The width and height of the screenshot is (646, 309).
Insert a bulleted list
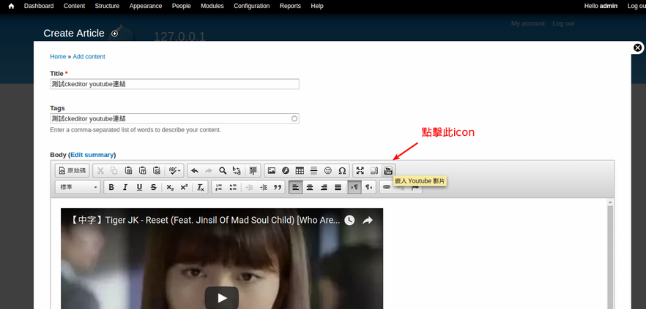(233, 187)
